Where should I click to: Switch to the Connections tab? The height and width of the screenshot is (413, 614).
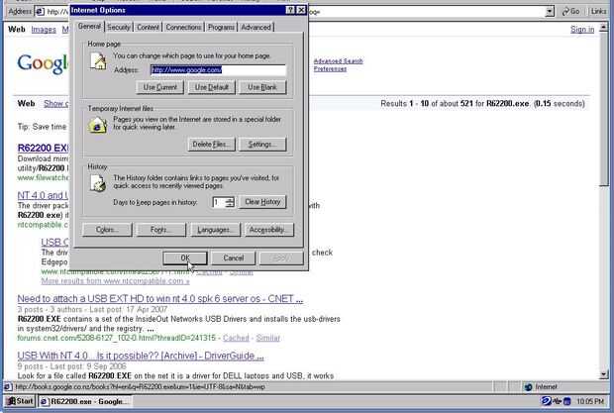(x=183, y=27)
